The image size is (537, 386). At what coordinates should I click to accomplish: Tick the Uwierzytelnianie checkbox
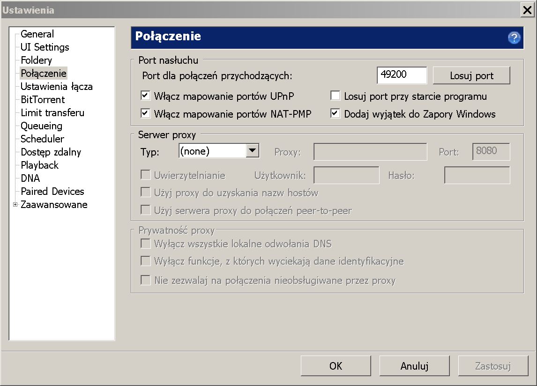tap(145, 175)
